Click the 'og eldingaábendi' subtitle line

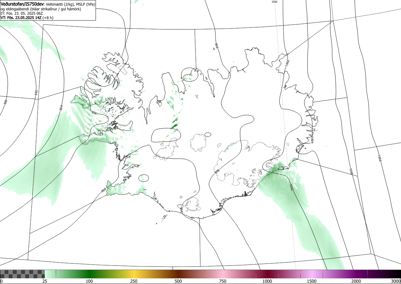coord(41,9)
